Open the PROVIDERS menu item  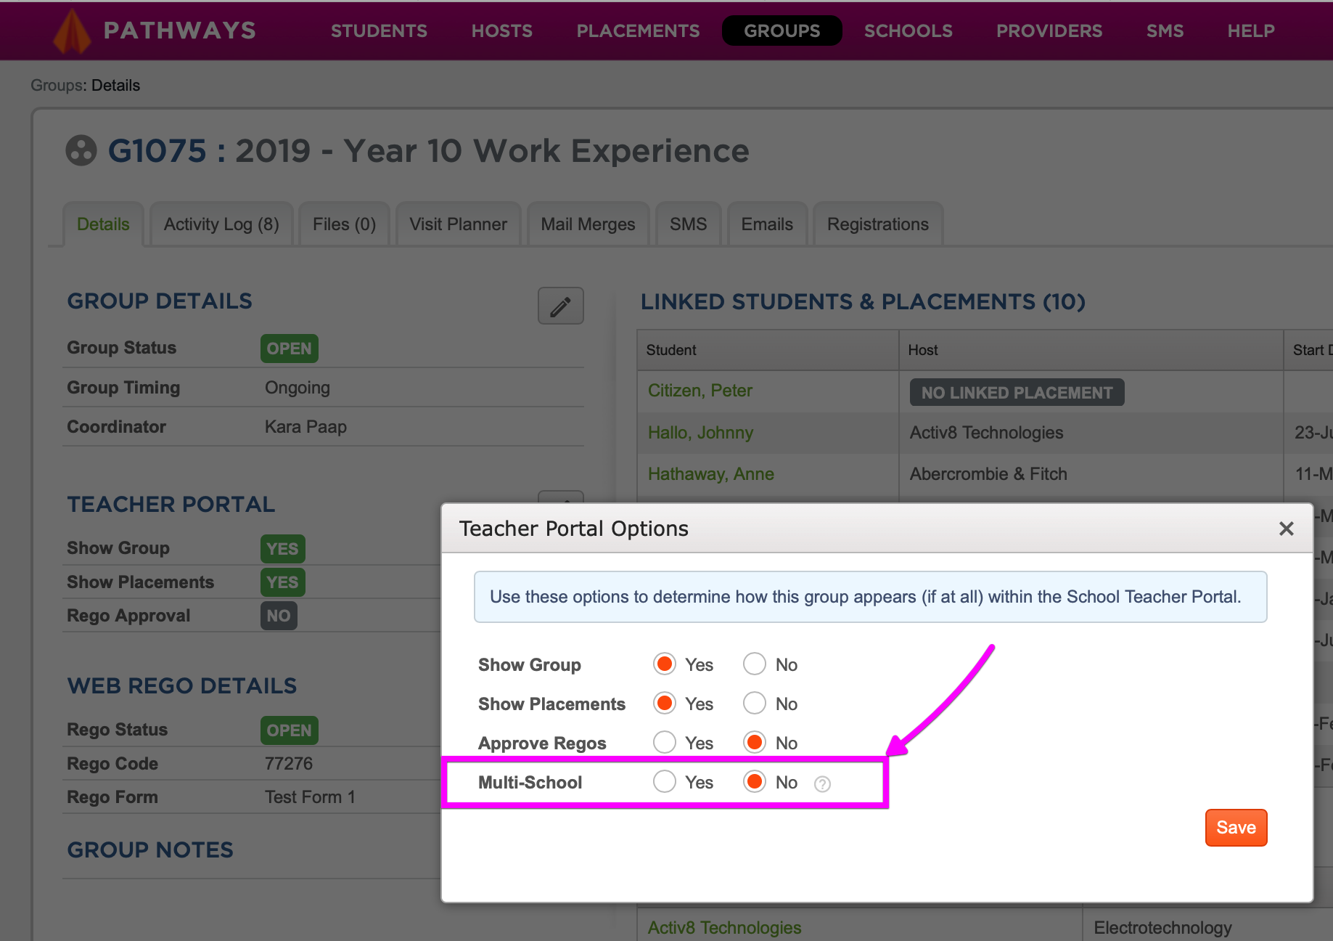point(1049,30)
